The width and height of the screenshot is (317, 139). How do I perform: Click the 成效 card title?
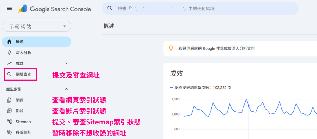[176, 73]
